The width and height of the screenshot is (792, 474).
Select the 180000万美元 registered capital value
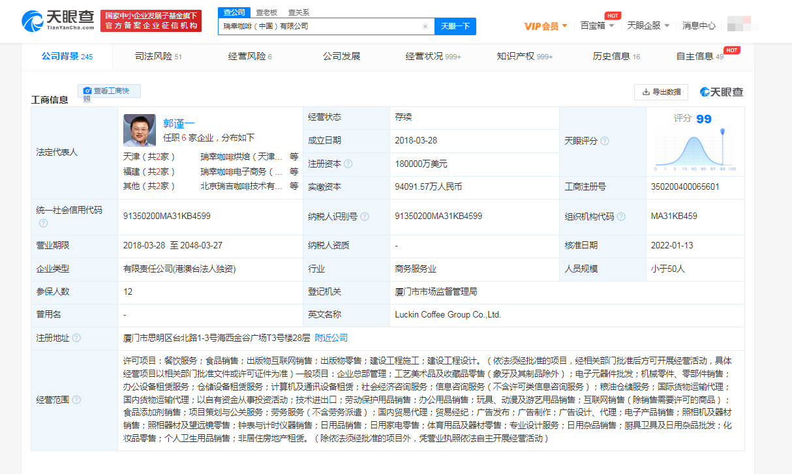point(421,164)
